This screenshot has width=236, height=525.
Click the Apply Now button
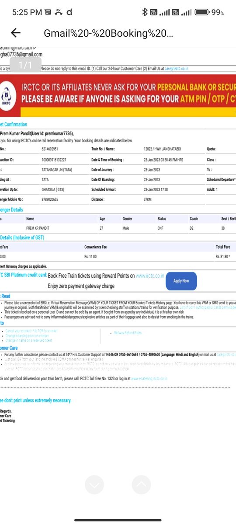(181, 281)
